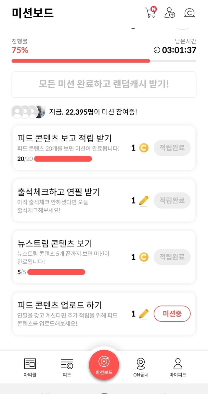Tap the coin icon on feed content mission
Viewport: 208px width, 394px height.
144,148
